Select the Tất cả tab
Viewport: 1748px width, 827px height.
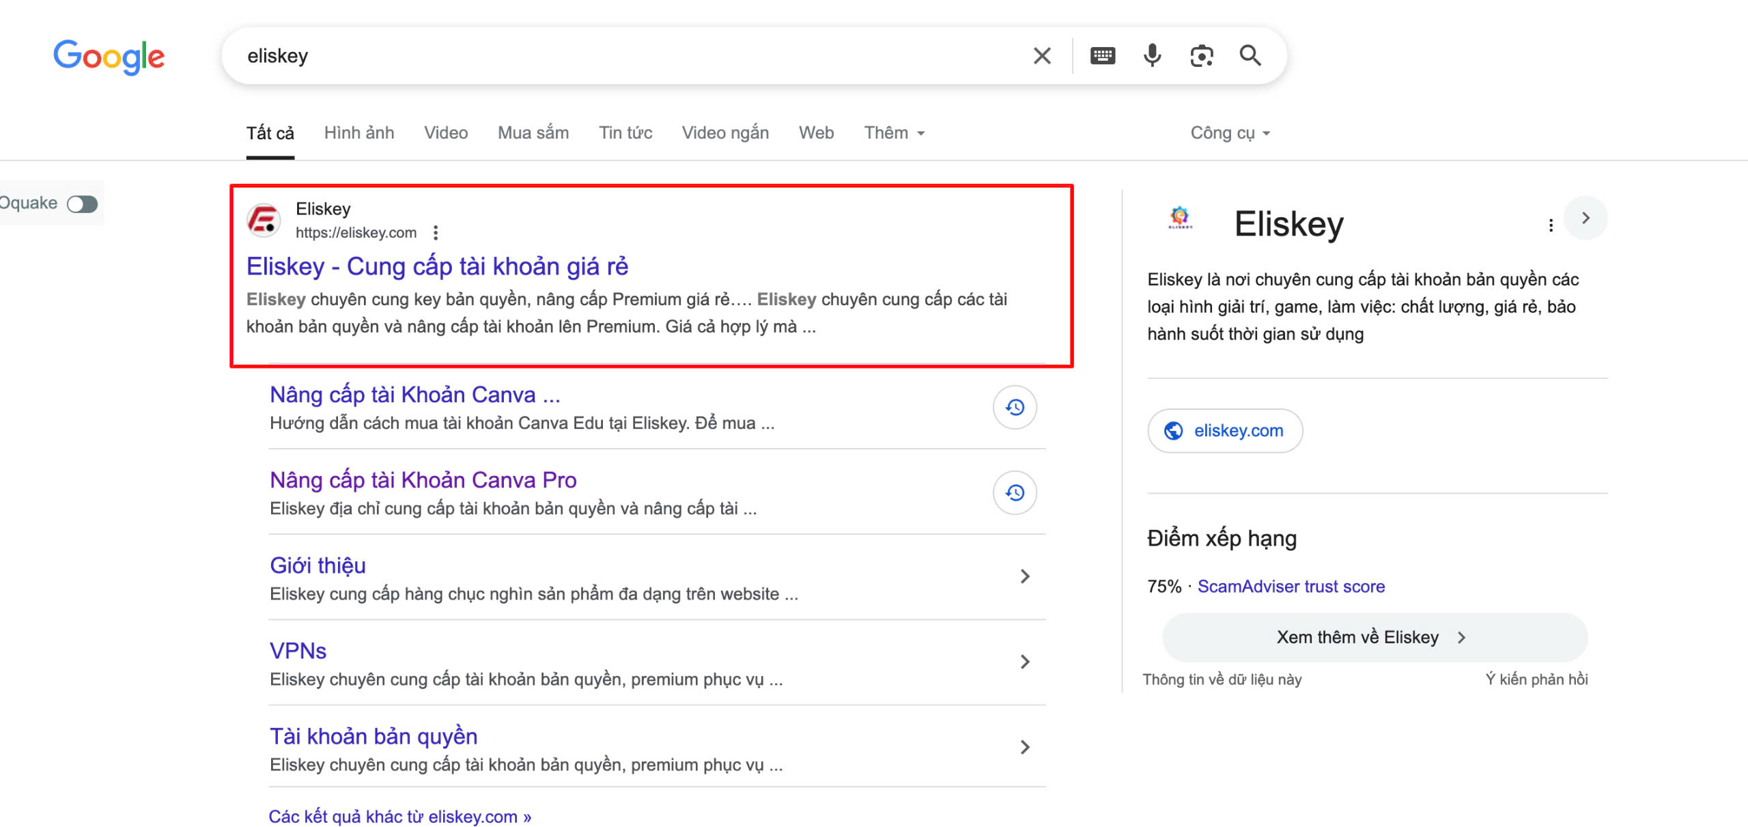click(270, 132)
